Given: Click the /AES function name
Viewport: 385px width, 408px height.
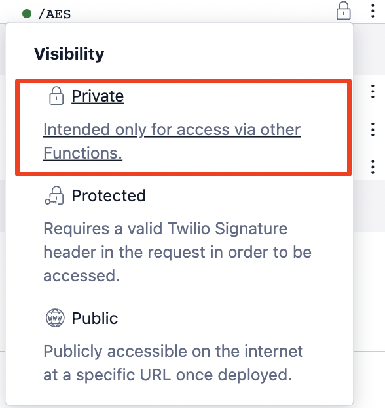Looking at the screenshot, I should pos(54,14).
